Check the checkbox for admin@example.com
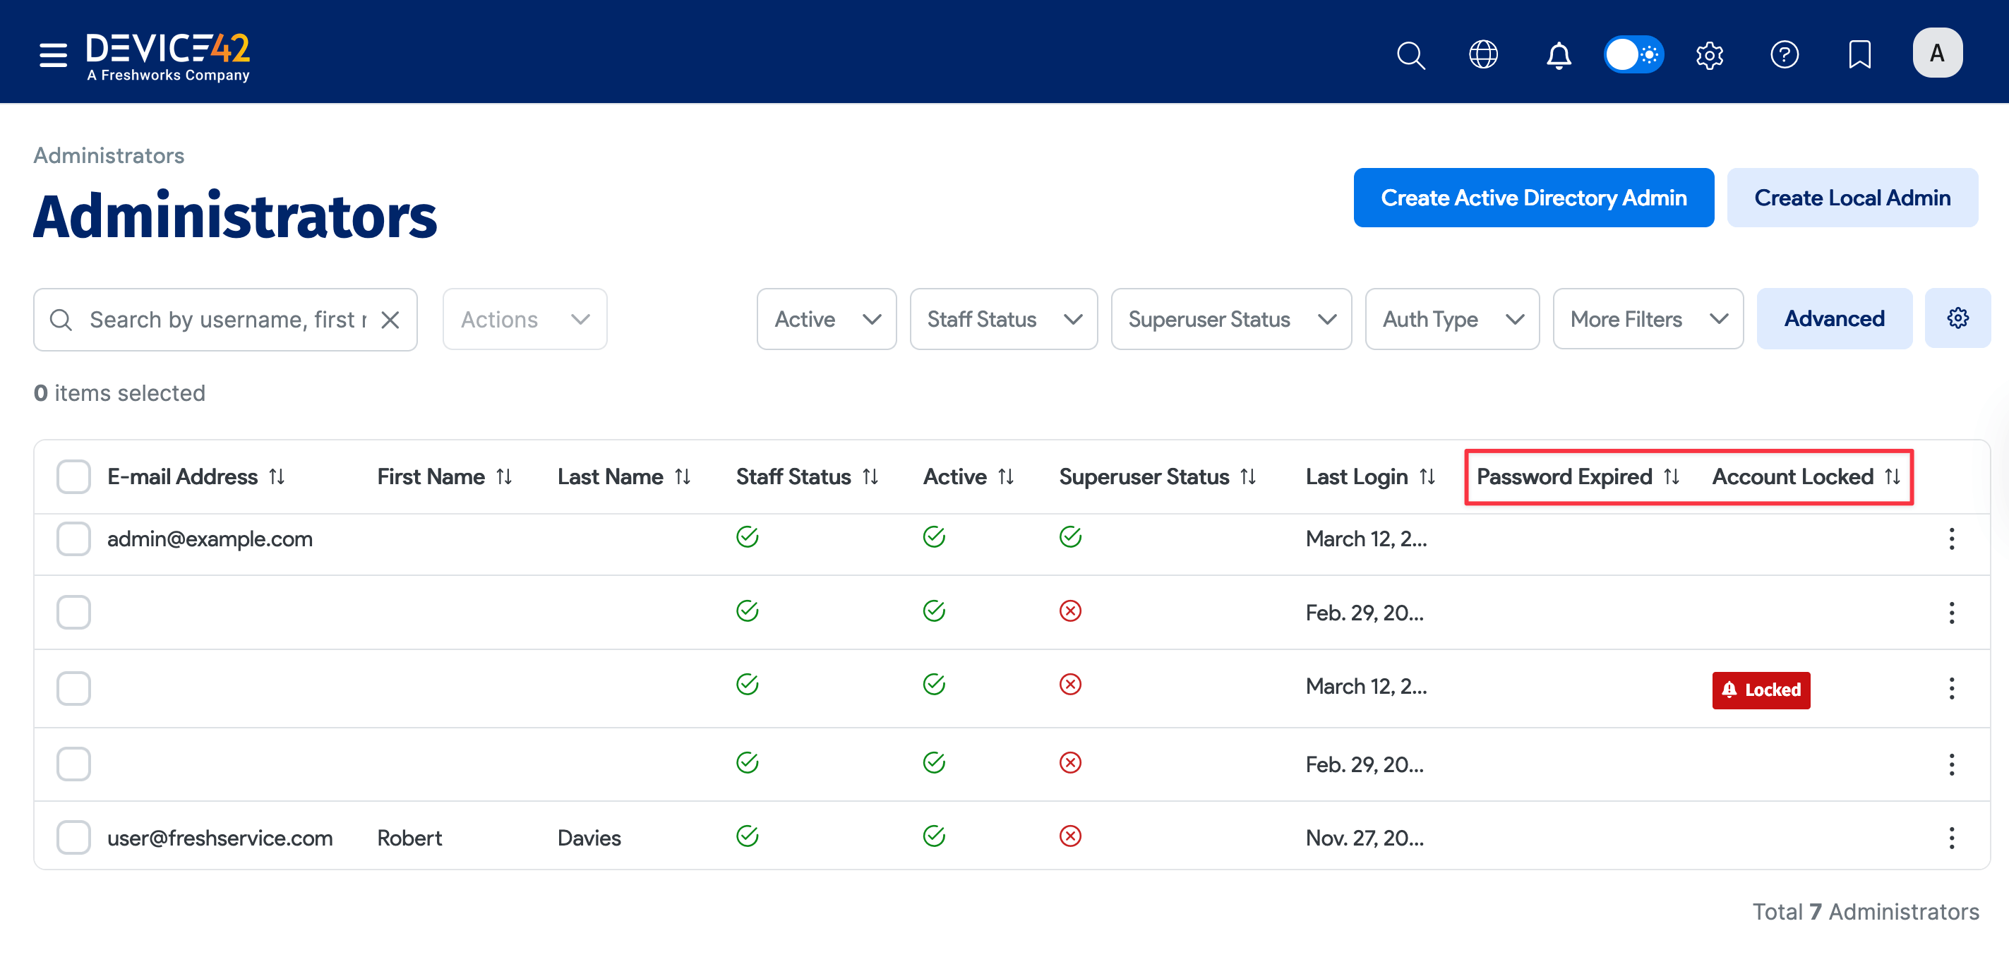This screenshot has width=2009, height=974. click(73, 538)
